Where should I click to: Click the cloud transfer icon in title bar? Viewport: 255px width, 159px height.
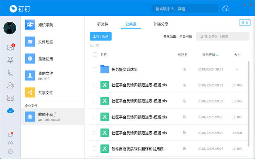(x=225, y=8)
